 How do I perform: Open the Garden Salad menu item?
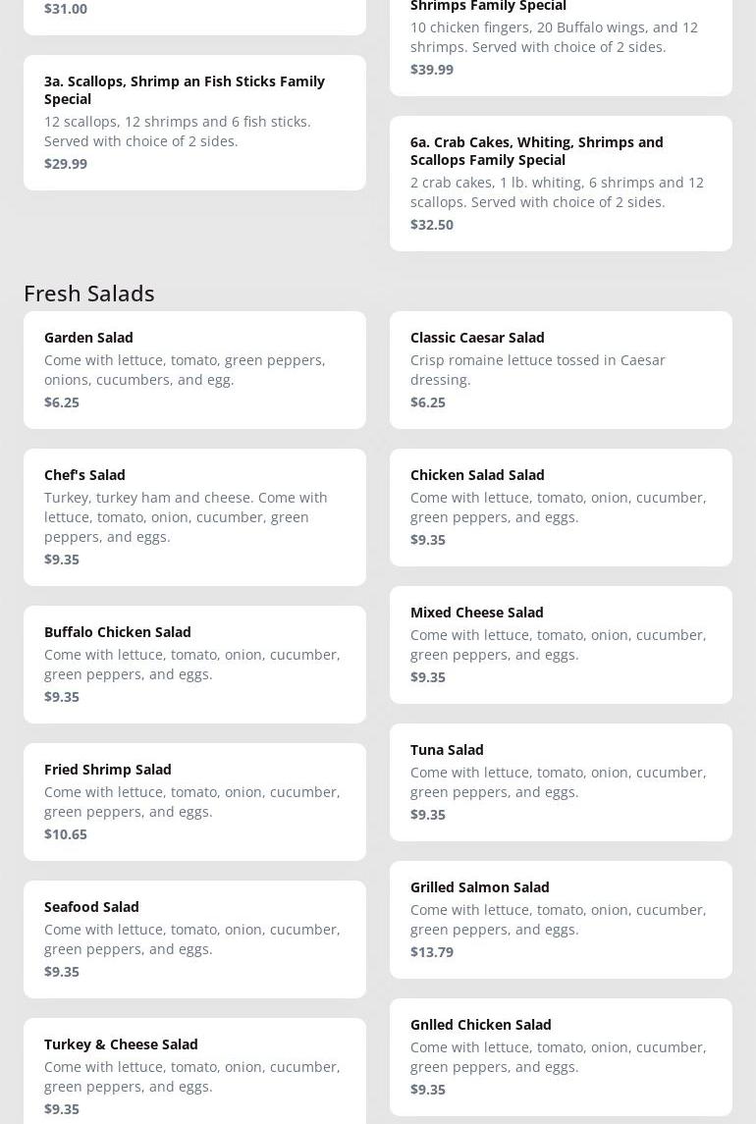tap(194, 369)
